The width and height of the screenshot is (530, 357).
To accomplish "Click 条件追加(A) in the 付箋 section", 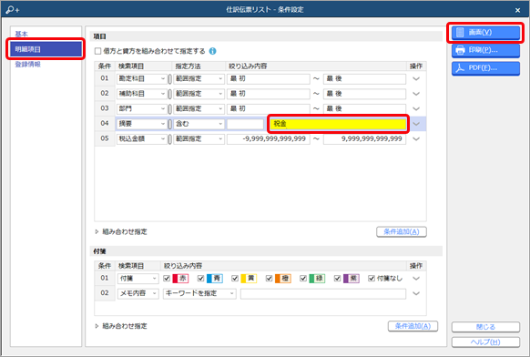I will pyautogui.click(x=413, y=326).
